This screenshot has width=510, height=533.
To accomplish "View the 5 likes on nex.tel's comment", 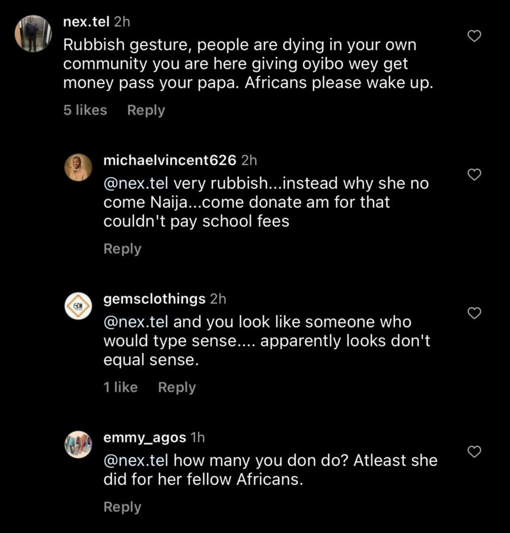I will (85, 110).
